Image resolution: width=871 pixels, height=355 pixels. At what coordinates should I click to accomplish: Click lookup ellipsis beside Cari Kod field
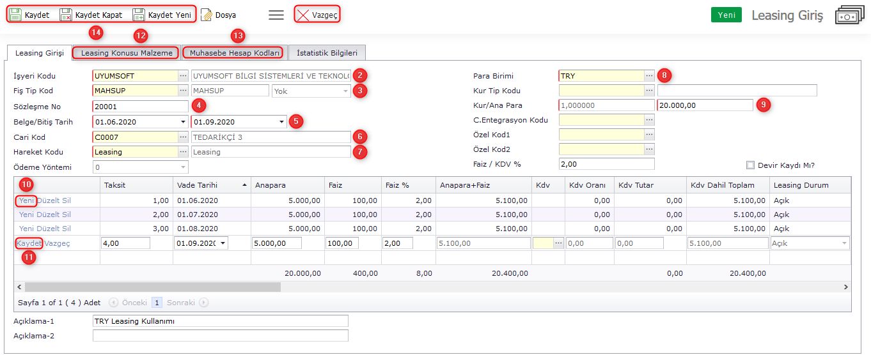tap(183, 137)
